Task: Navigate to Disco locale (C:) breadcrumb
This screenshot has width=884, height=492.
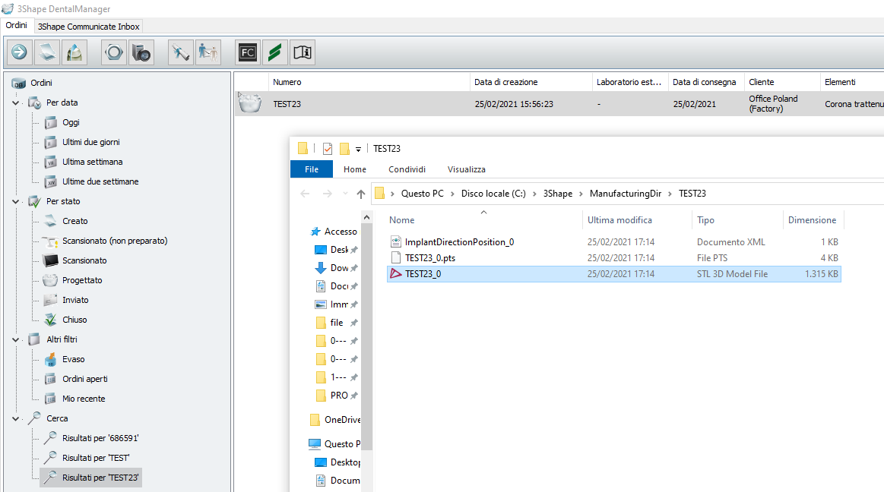Action: click(x=493, y=194)
